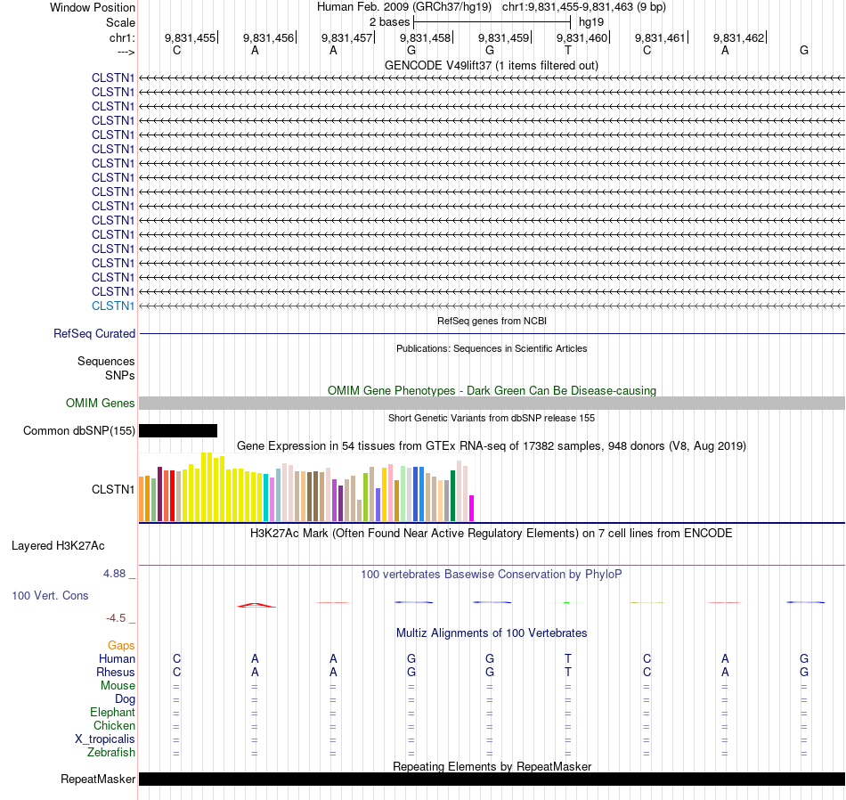Click the Layered H3K27Ac label

pyautogui.click(x=58, y=546)
